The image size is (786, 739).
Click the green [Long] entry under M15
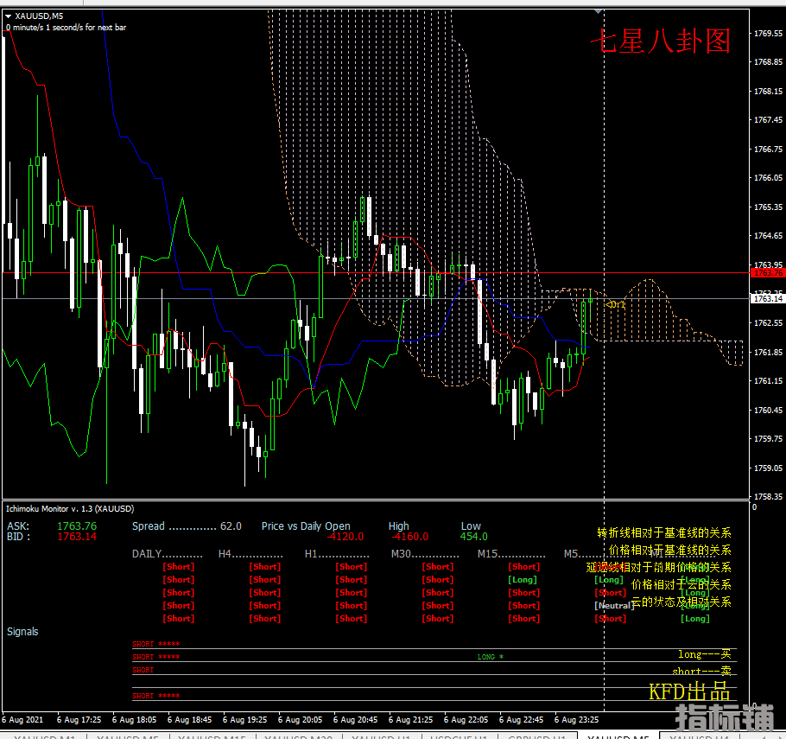523,580
